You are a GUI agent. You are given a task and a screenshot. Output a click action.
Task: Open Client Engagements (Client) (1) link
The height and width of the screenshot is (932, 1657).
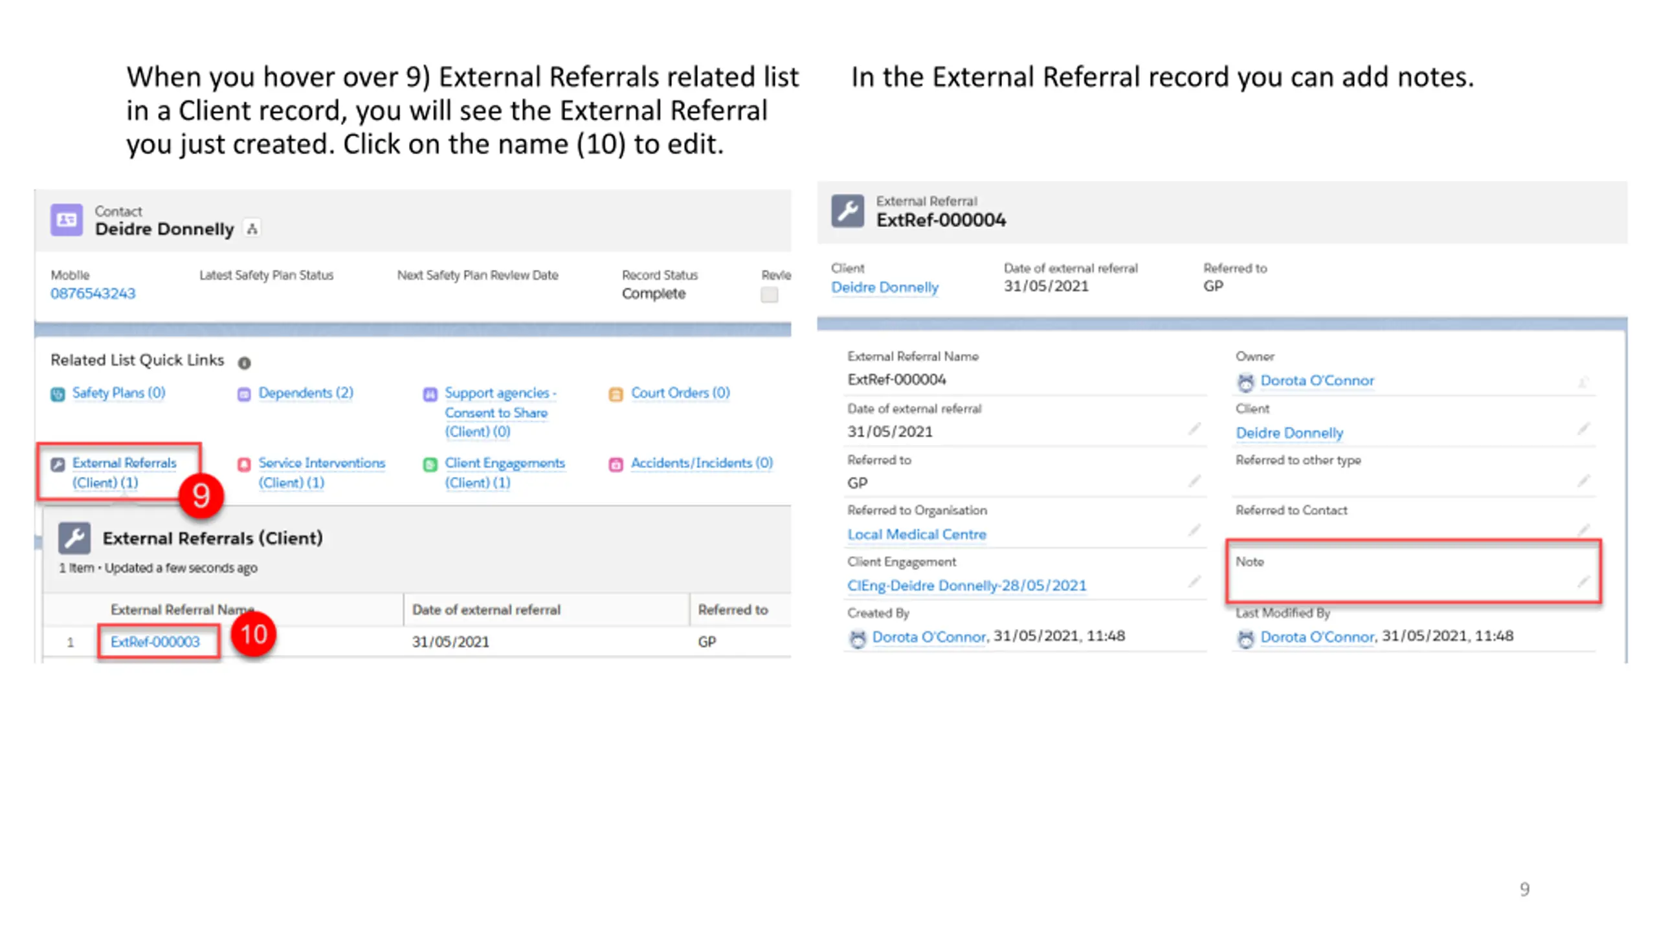pyautogui.click(x=504, y=472)
